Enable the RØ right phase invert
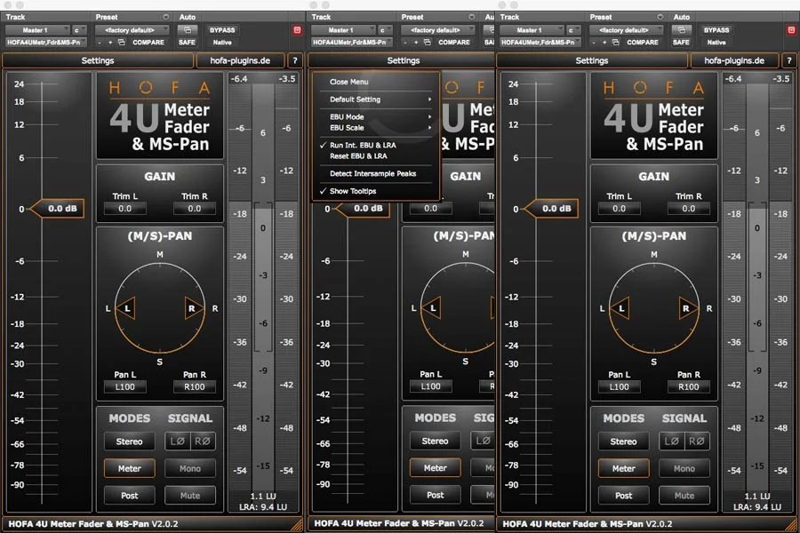 [203, 441]
